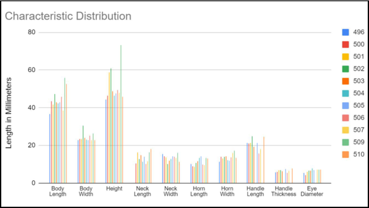This screenshot has height=208, width=369.
Task: Click the Neck Width axis label
Action: click(171, 191)
